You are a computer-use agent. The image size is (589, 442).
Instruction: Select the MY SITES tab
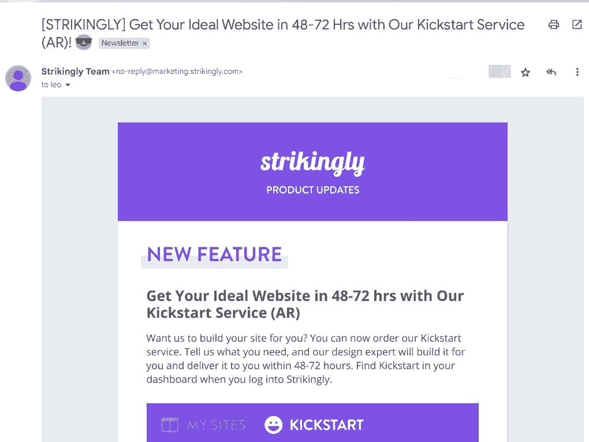coord(203,425)
